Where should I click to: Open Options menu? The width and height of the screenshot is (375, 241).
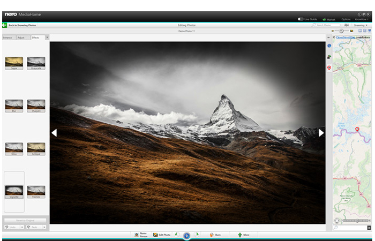(x=346, y=19)
